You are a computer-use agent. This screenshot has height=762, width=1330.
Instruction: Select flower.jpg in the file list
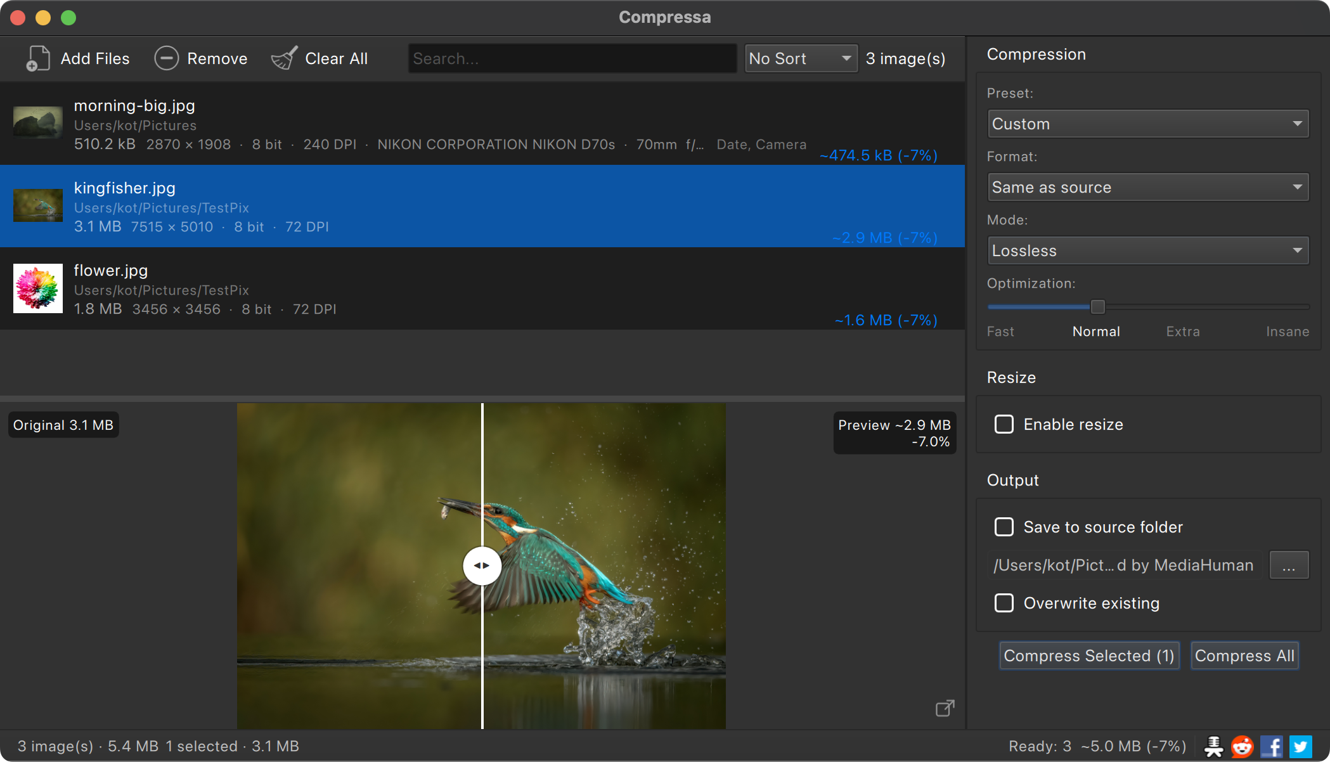tap(482, 288)
